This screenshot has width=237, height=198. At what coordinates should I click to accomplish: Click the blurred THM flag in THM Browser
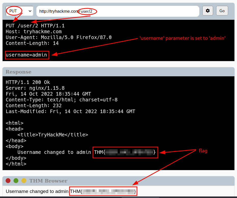click(103, 191)
